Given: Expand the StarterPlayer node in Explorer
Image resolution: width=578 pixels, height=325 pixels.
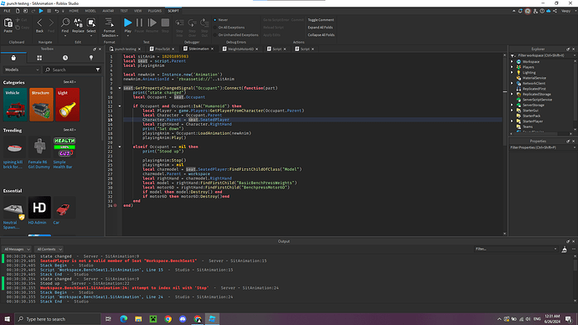Looking at the screenshot, I should pyautogui.click(x=512, y=121).
